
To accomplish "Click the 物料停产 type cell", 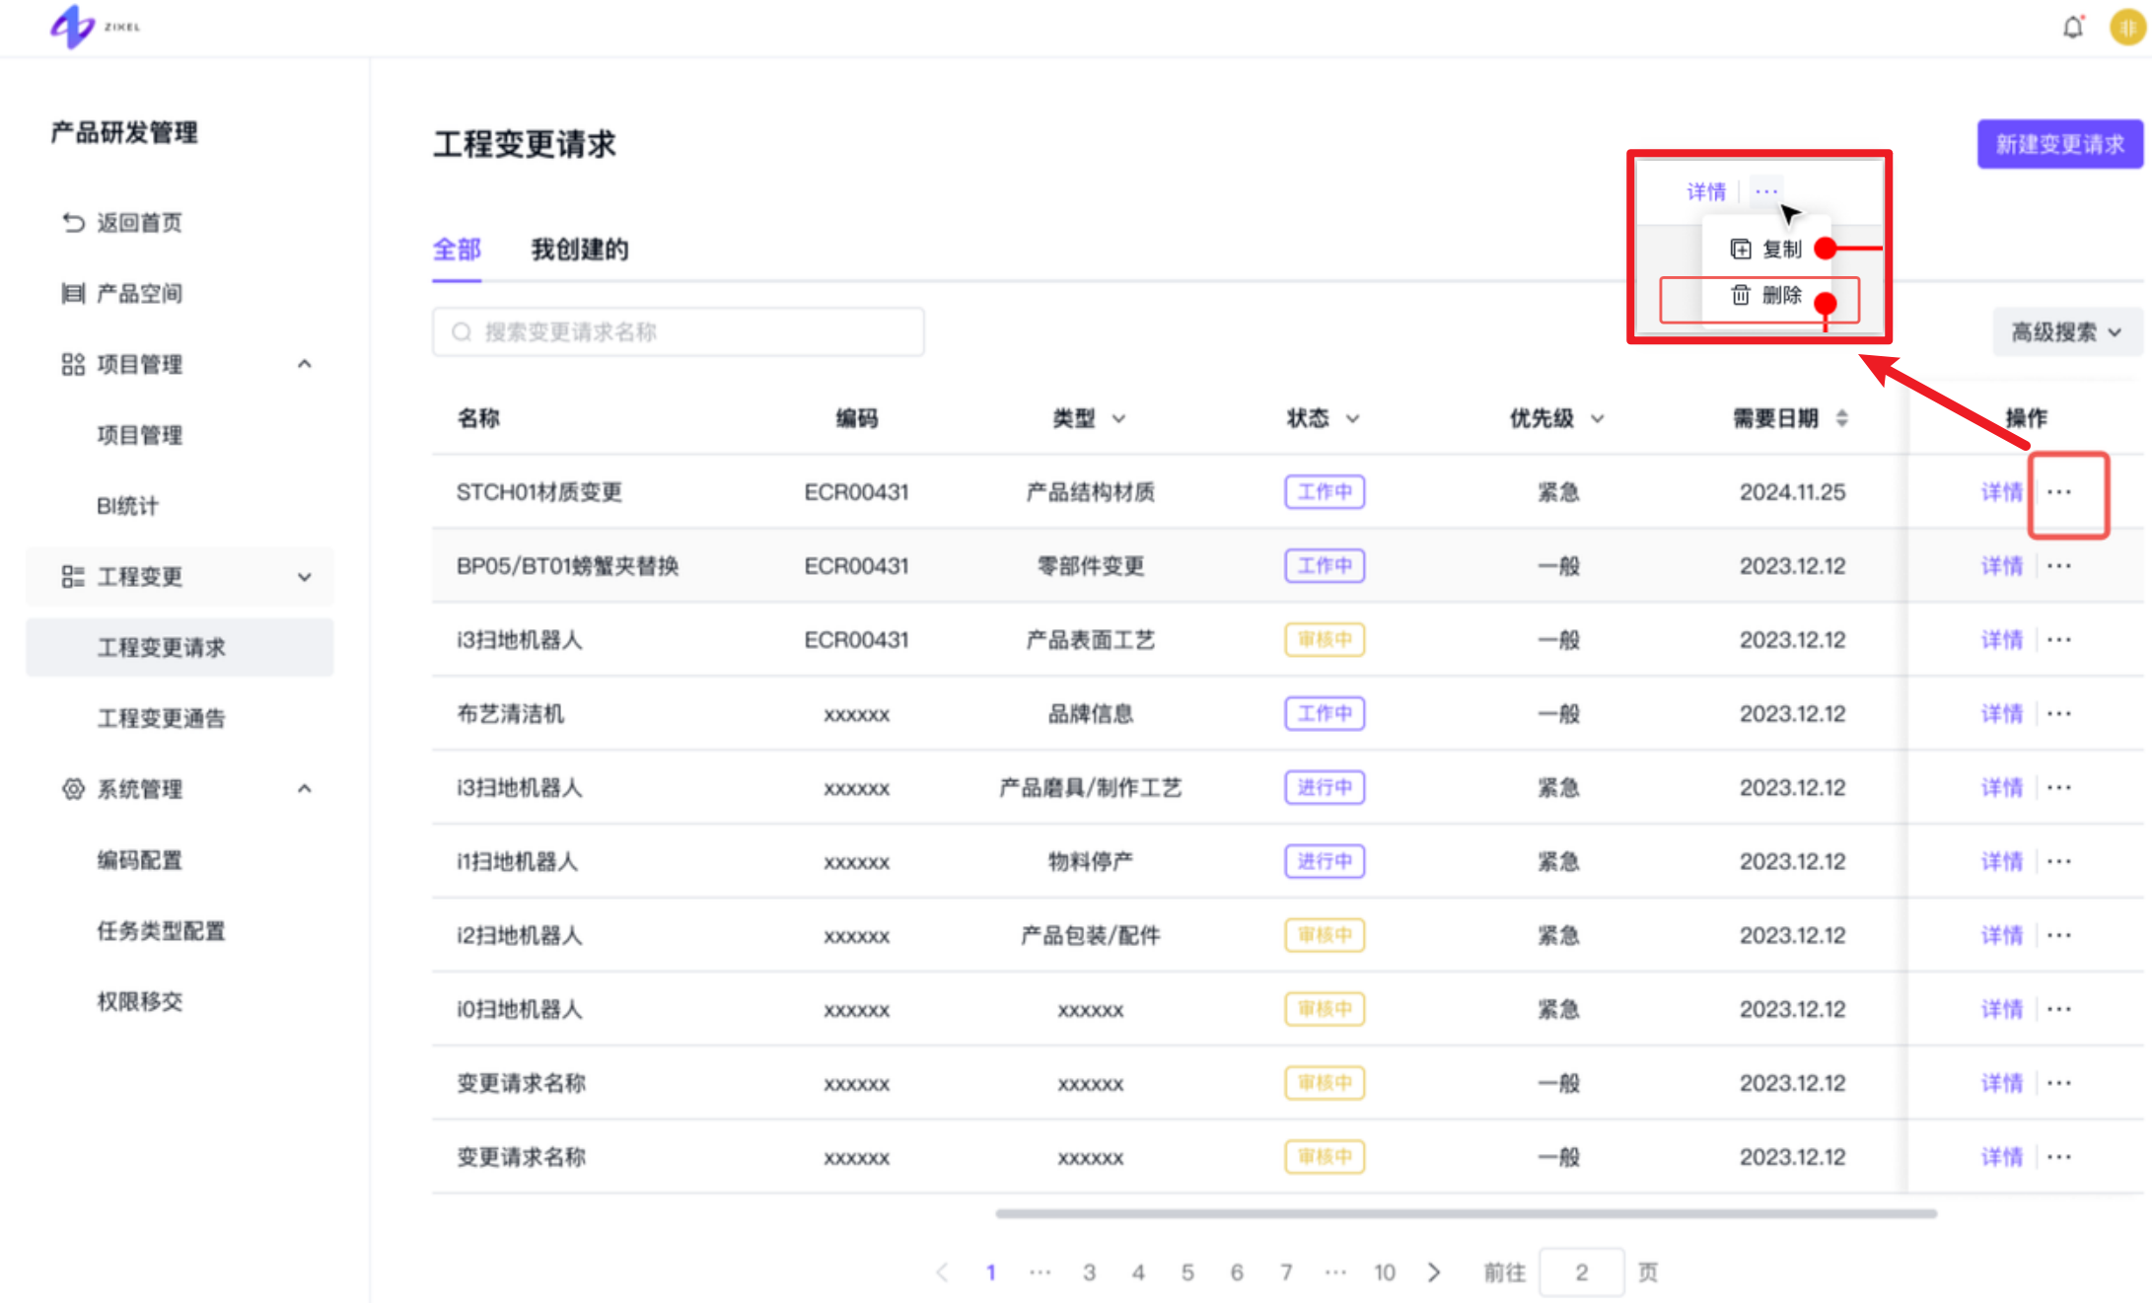I will 1090,861.
